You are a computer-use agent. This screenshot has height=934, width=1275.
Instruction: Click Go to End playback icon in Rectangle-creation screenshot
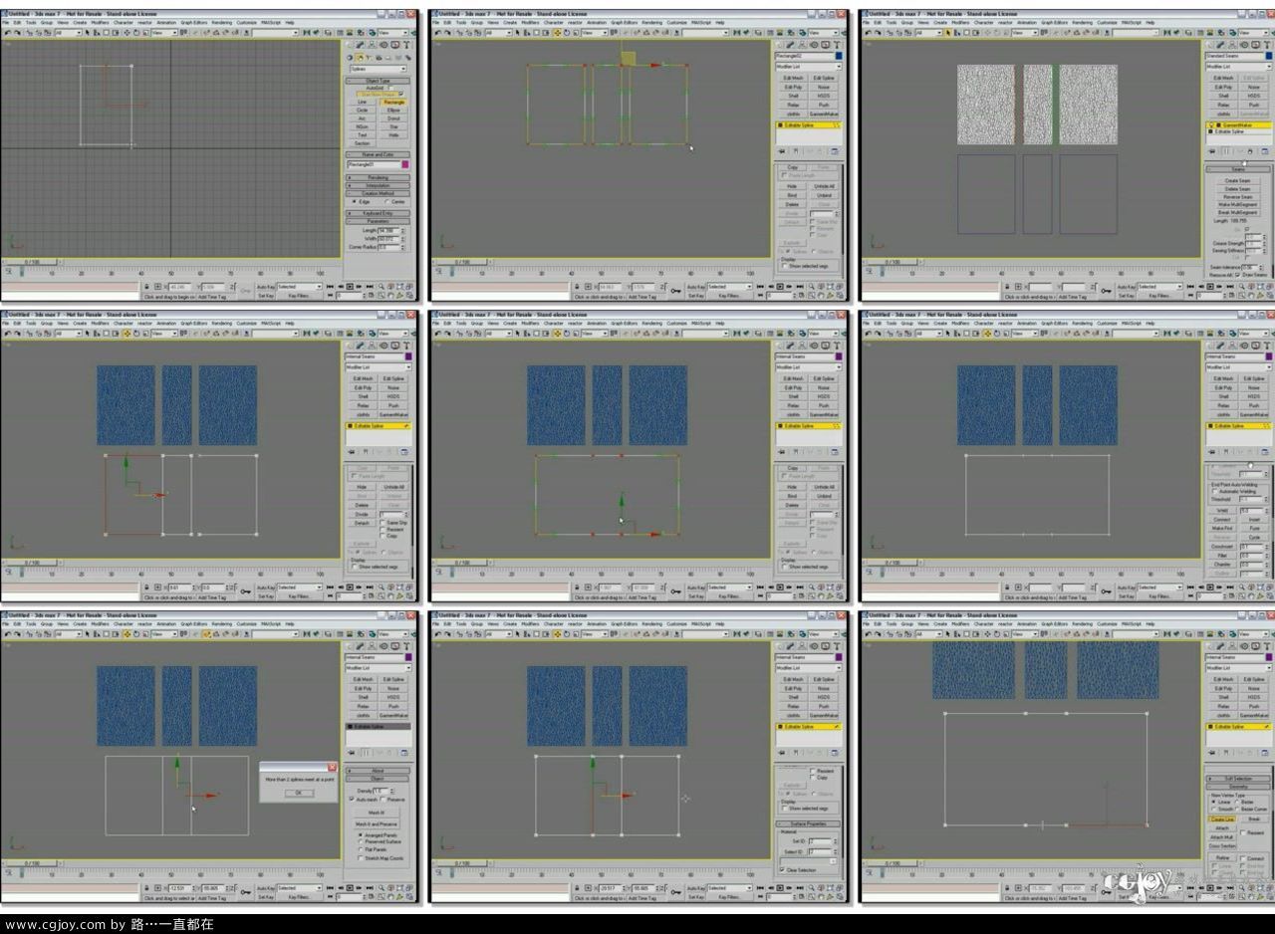pyautogui.click(x=370, y=287)
